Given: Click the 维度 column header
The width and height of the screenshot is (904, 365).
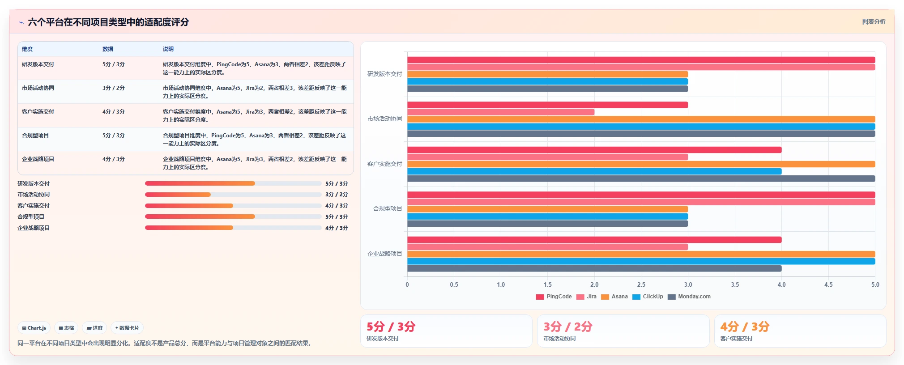Looking at the screenshot, I should pyautogui.click(x=27, y=49).
